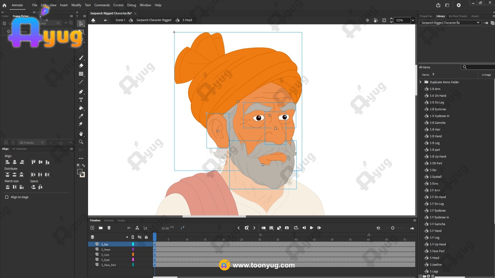Click Sarpanch Character Rigged breadcrumb
495x278 pixels.
click(x=154, y=20)
